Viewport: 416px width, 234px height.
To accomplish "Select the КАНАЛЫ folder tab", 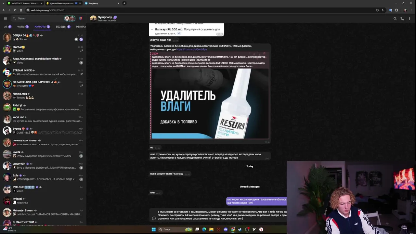I will point(42,27).
